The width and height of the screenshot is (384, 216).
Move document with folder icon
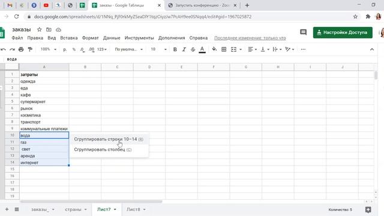(x=49, y=29)
